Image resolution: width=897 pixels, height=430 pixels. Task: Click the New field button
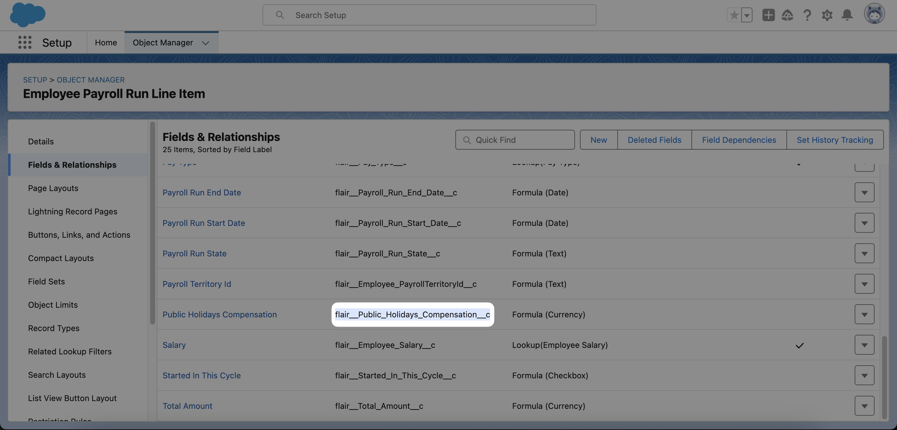click(598, 140)
